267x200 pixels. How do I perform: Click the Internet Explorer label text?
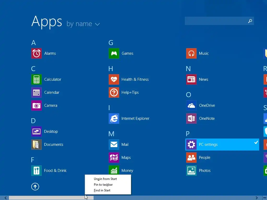135,118
